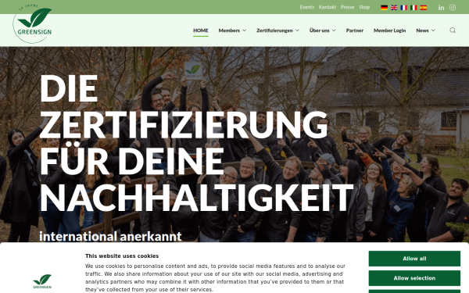The width and height of the screenshot is (469, 293).
Task: Open the search magnifier icon
Action: [x=453, y=30]
